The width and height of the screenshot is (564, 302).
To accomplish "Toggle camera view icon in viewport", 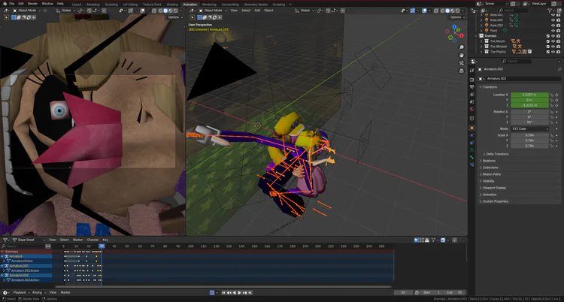I will point(462,63).
